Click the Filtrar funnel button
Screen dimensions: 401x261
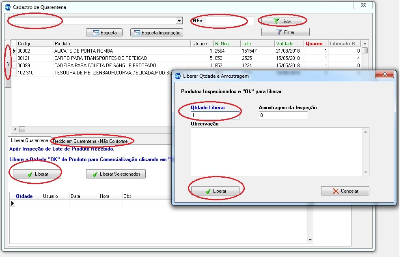pyautogui.click(x=285, y=32)
